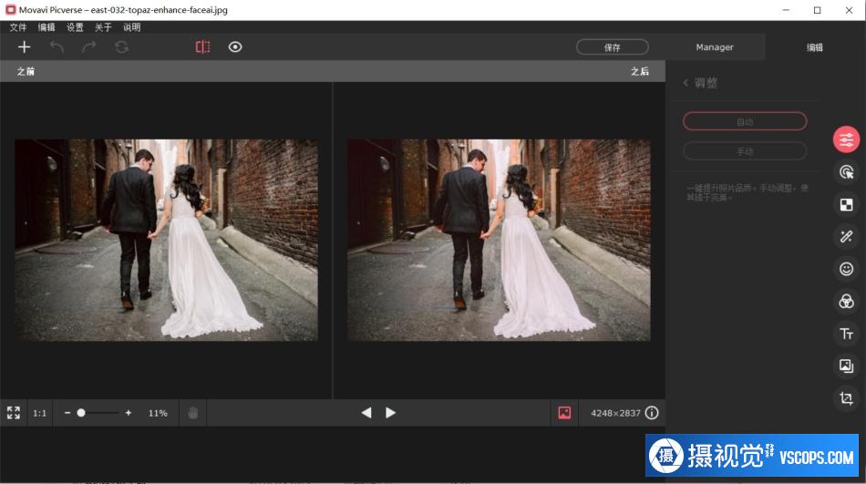Switch to the Manager tab
The width and height of the screenshot is (866, 484).
[x=715, y=47]
